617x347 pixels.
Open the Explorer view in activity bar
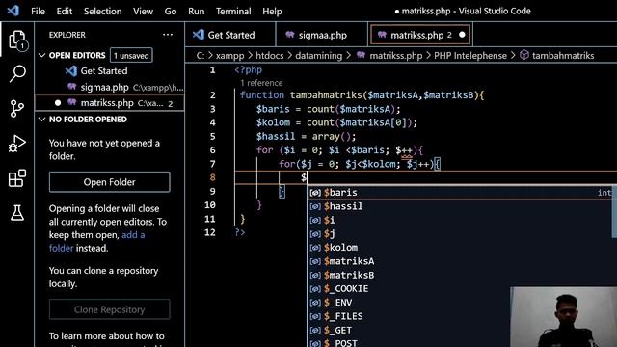pyautogui.click(x=17, y=40)
